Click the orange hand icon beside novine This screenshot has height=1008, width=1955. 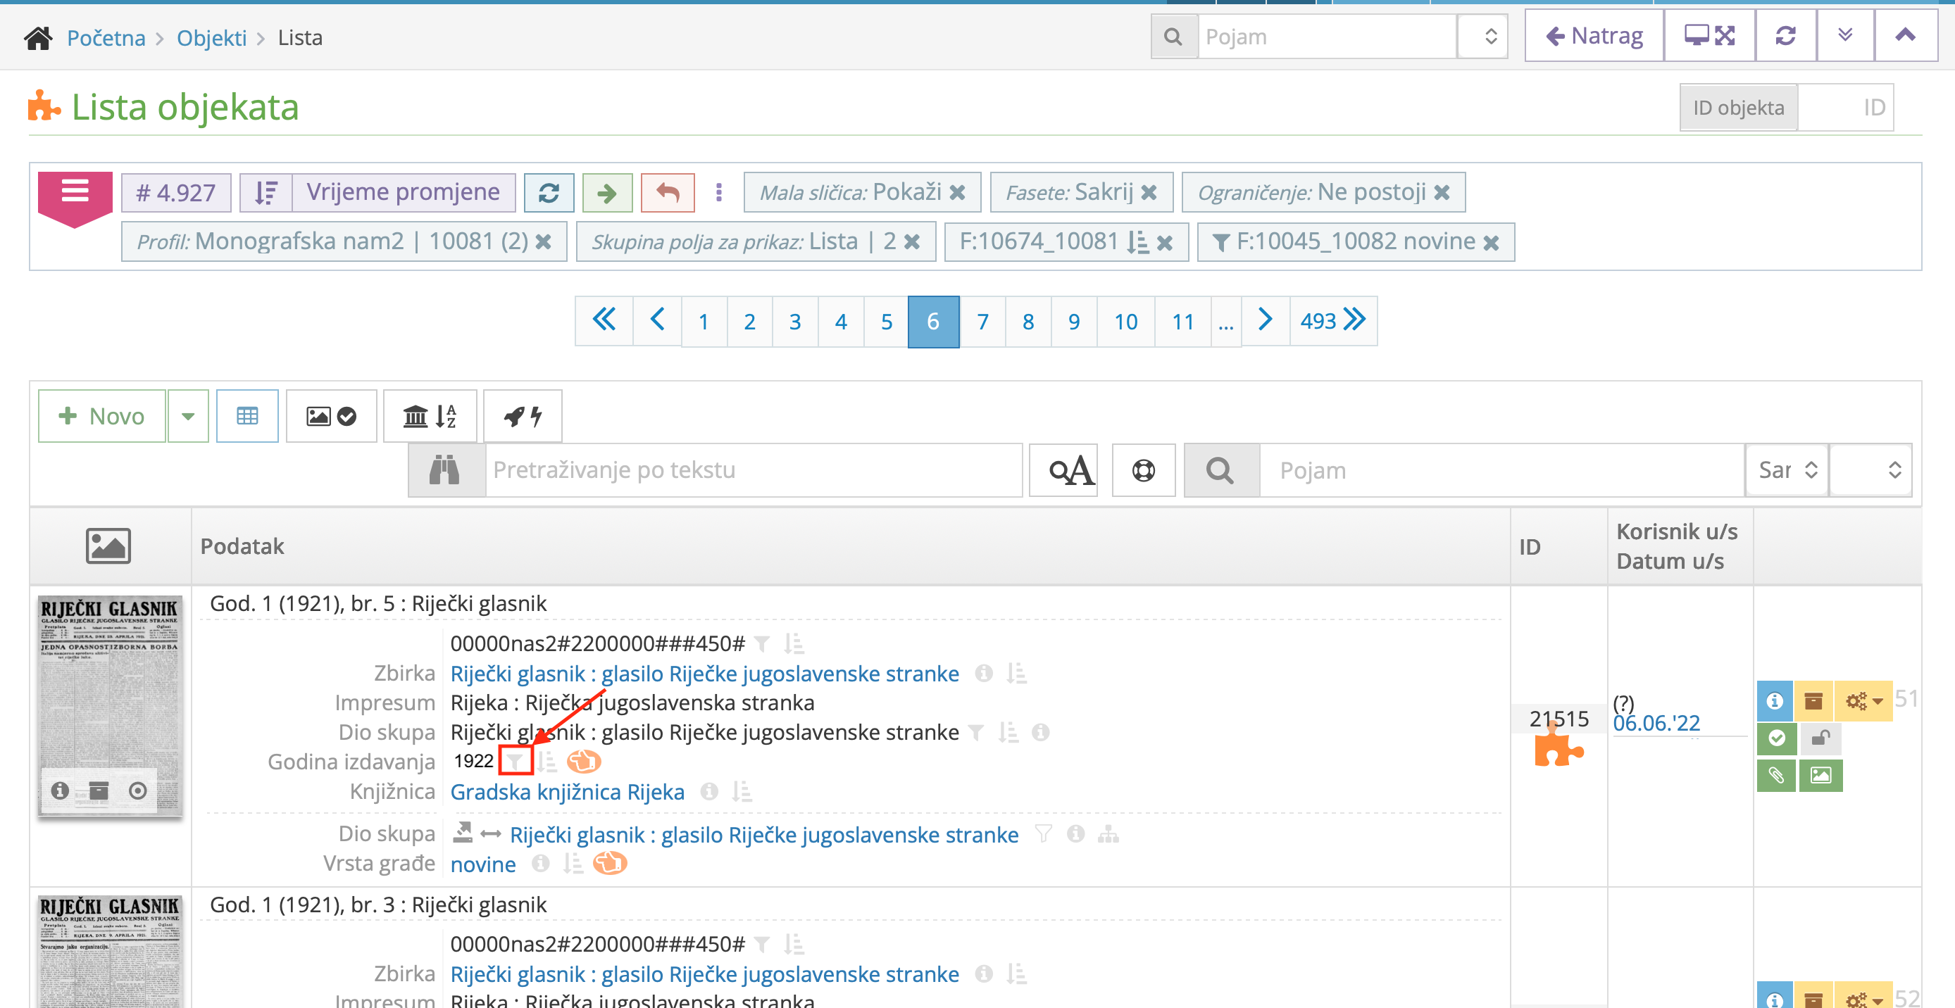[609, 863]
